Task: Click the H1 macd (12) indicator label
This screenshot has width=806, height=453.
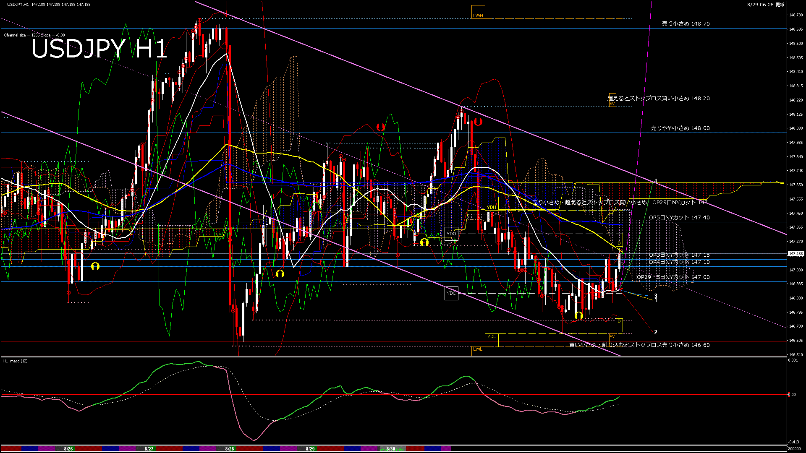Action: point(15,361)
